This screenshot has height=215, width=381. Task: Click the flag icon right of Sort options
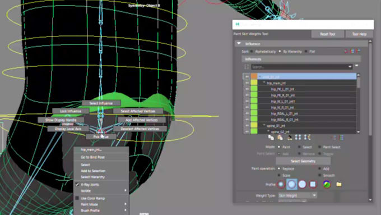pos(358,52)
